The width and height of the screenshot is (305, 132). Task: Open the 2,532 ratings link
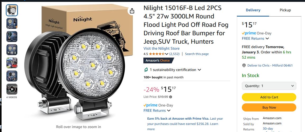point(174,54)
